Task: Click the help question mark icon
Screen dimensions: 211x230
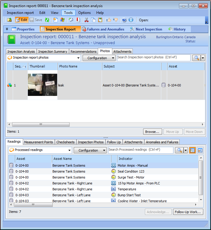Action: pos(124,20)
